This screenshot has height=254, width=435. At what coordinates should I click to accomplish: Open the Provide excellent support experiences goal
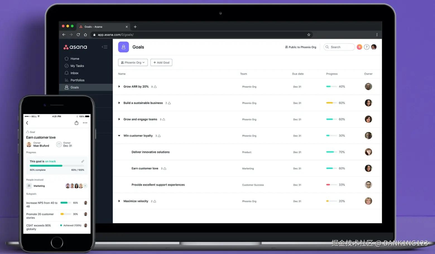pos(158,185)
